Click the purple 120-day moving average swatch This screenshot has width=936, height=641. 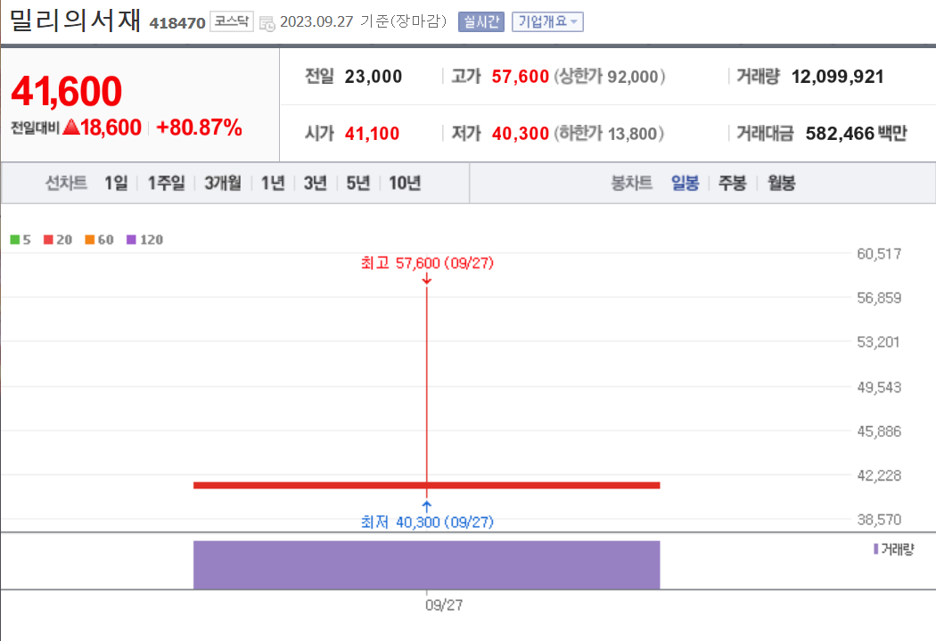pyautogui.click(x=131, y=239)
